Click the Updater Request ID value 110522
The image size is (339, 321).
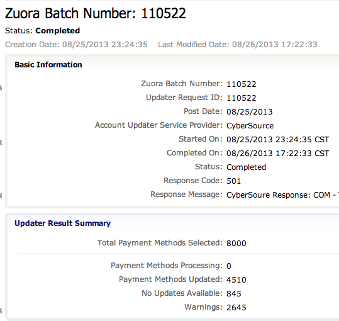pos(242,98)
